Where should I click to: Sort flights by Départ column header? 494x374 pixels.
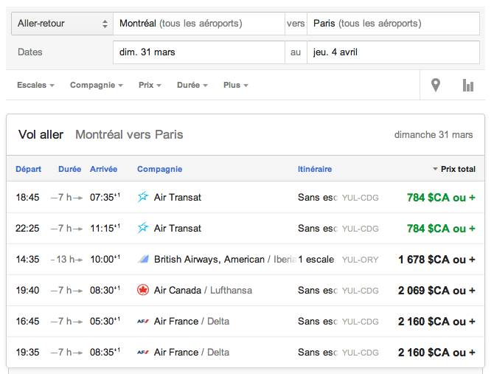[x=29, y=169]
